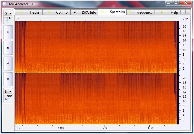Switch to the Tracks tab

click(x=30, y=12)
